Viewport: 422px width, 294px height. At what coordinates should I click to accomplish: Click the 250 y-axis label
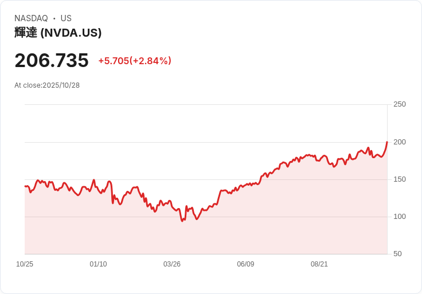399,104
